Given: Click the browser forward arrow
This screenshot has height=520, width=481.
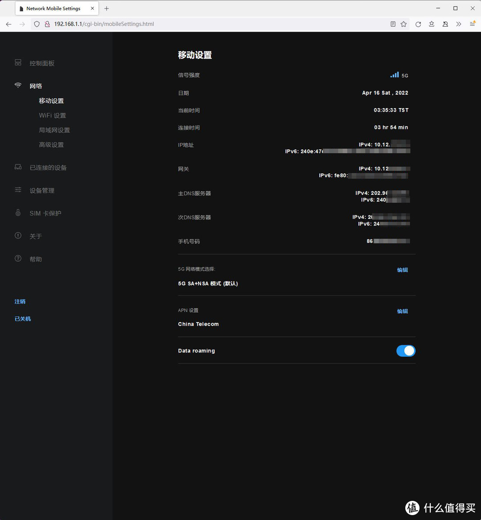Looking at the screenshot, I should click(22, 24).
